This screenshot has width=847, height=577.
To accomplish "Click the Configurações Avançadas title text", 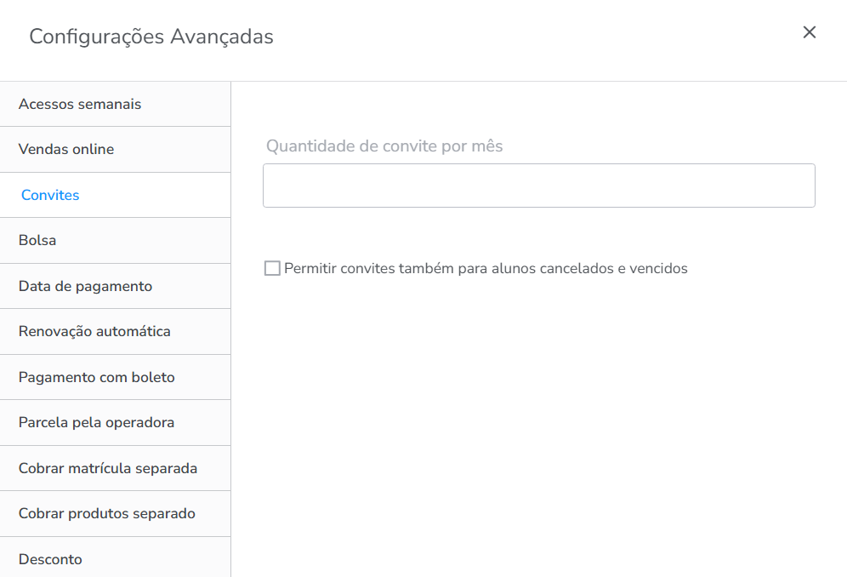I will pos(151,37).
